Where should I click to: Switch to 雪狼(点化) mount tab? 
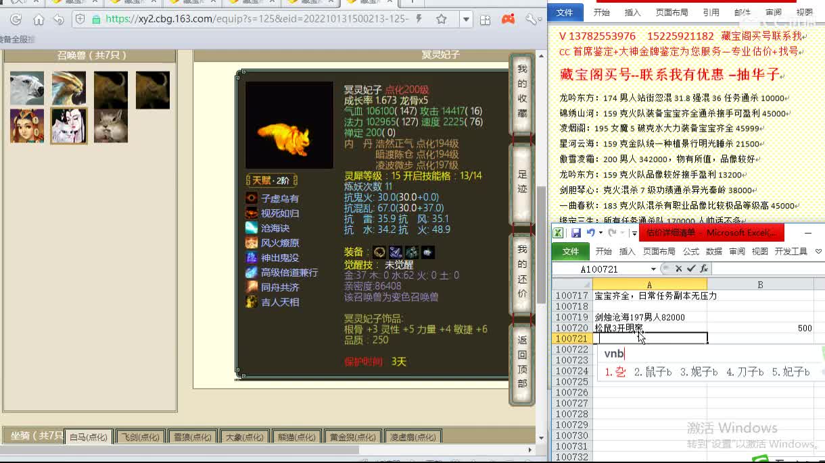pyautogui.click(x=192, y=437)
